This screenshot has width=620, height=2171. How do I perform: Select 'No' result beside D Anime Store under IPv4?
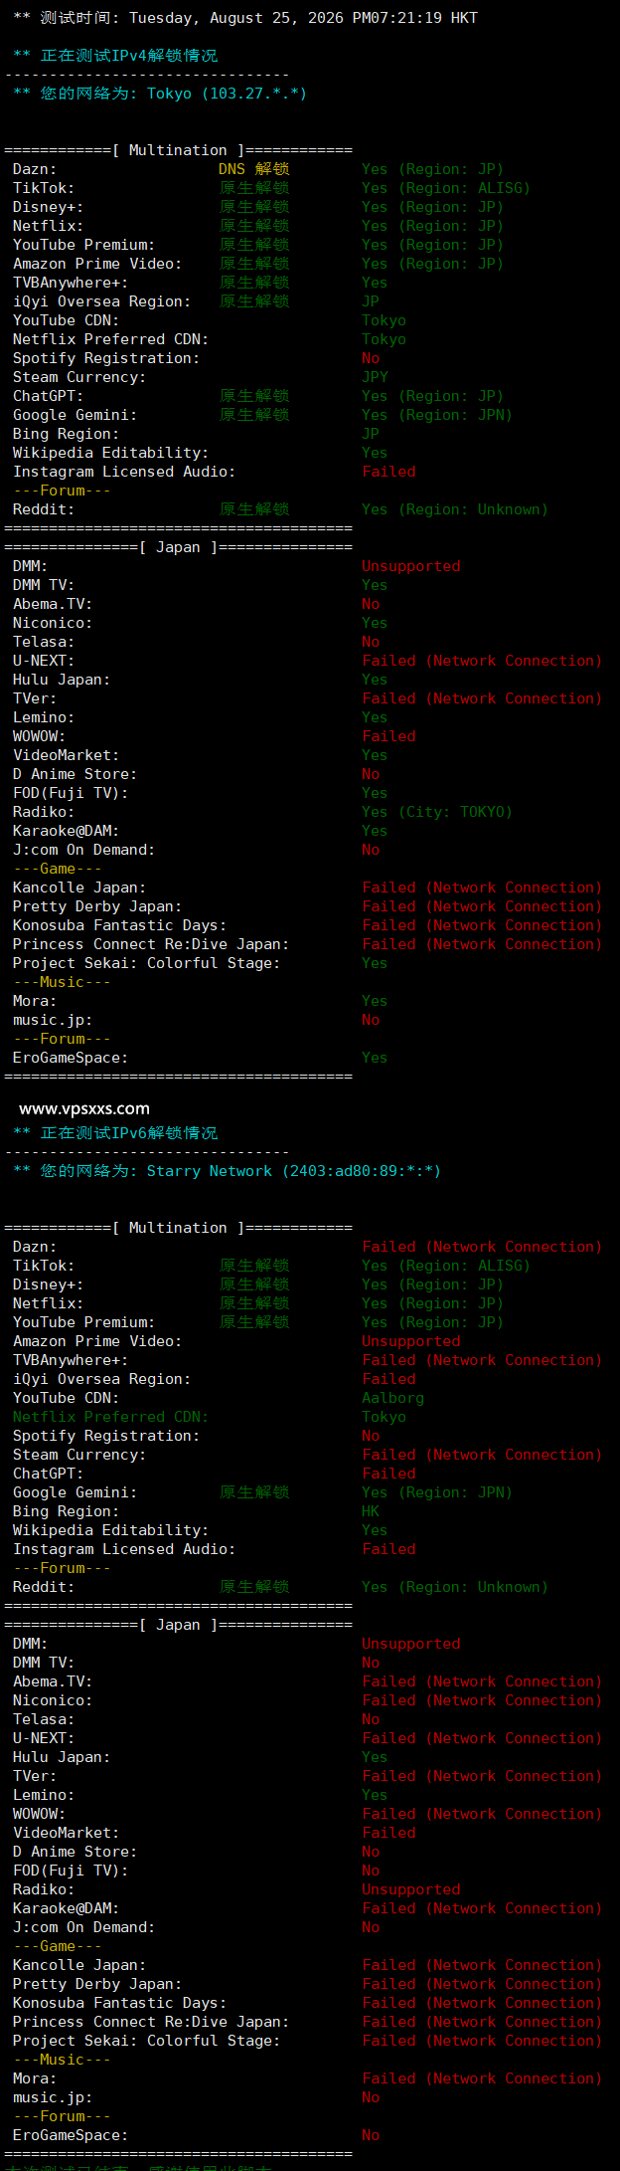(371, 774)
